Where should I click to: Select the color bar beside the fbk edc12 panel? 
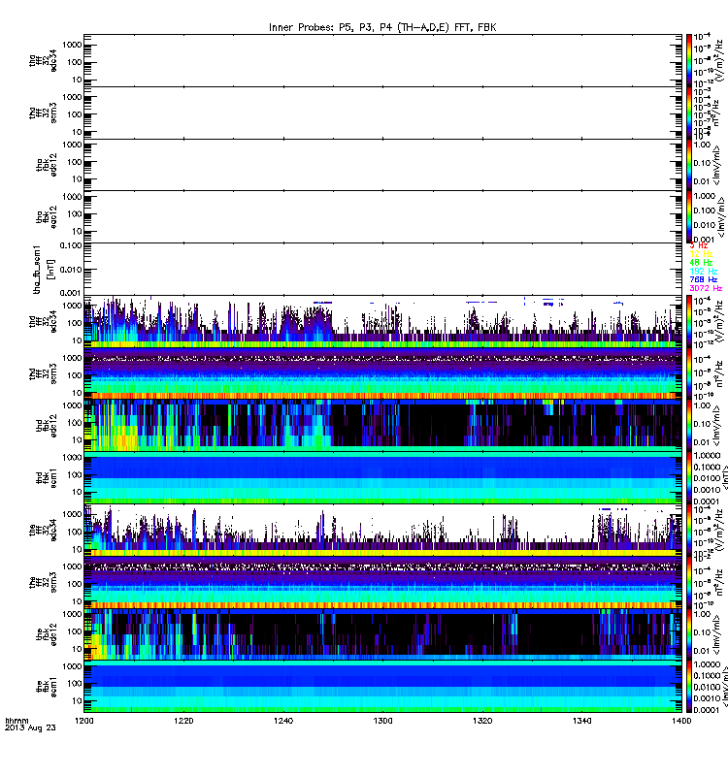689,634
